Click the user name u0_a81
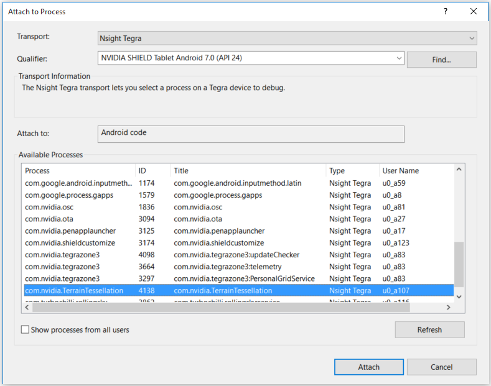Viewport: 491px width, 386px height. [394, 207]
